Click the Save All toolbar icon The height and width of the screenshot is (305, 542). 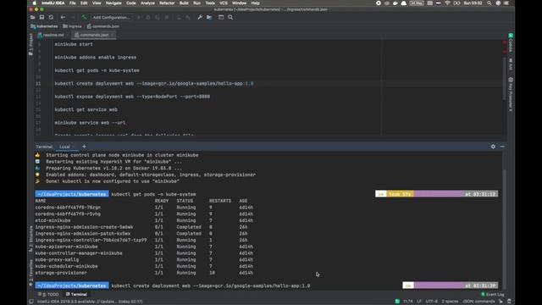(41, 17)
